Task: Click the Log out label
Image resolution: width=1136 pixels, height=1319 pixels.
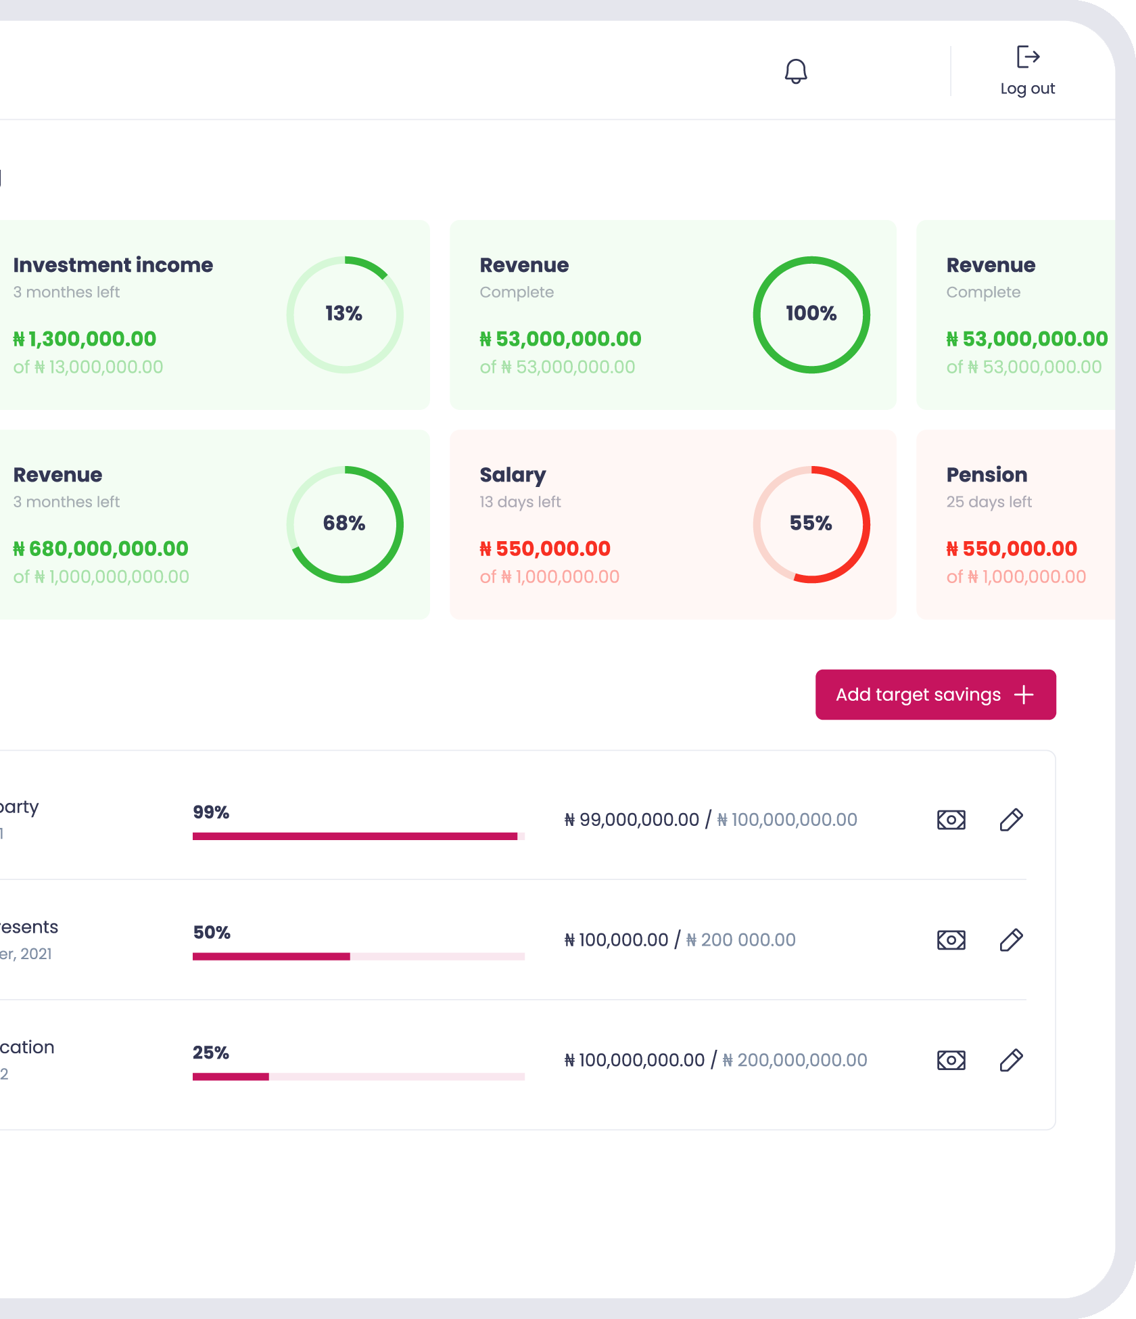Action: coord(1028,89)
